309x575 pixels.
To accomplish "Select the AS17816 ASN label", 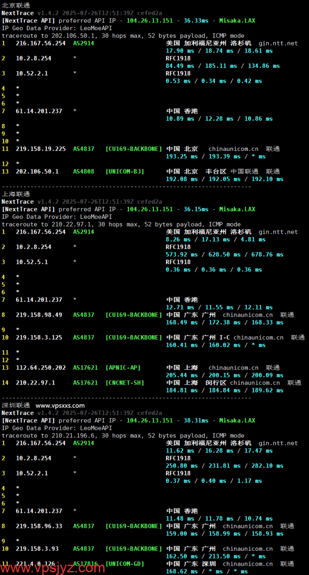I will pos(85,564).
